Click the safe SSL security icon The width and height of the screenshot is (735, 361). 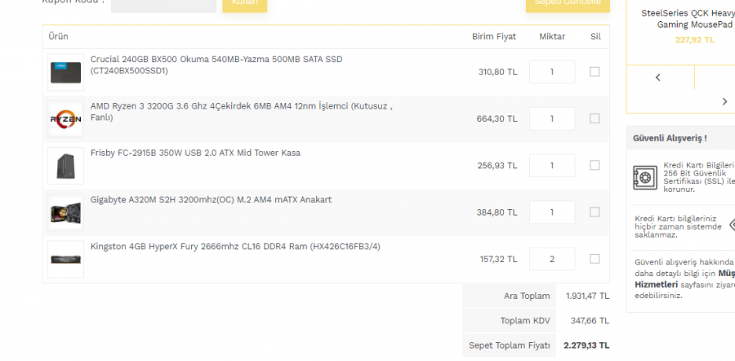point(645,178)
